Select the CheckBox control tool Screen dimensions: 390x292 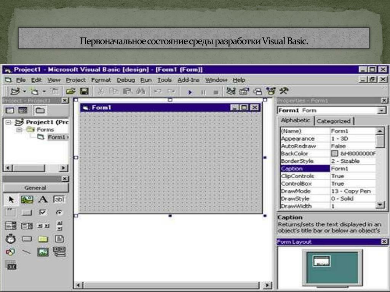tap(43, 212)
